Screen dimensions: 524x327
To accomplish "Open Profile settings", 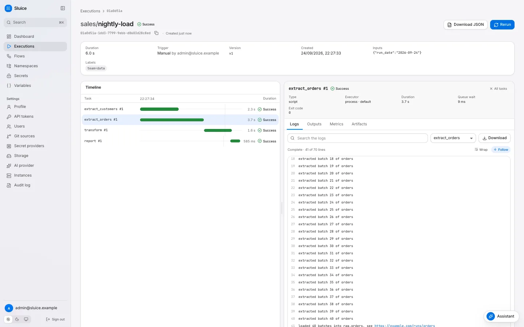I will click(x=35, y=106).
